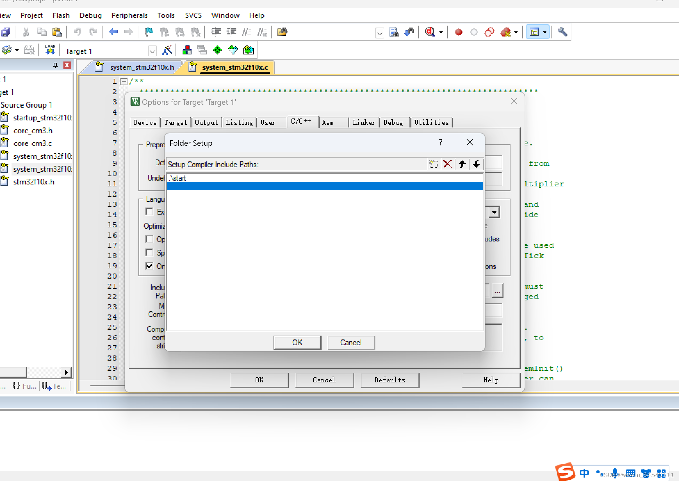
Task: Delete the selected include path
Action: coord(448,164)
